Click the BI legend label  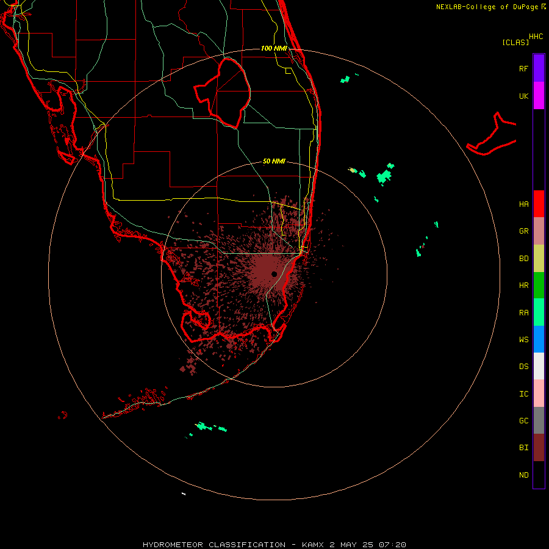(523, 448)
